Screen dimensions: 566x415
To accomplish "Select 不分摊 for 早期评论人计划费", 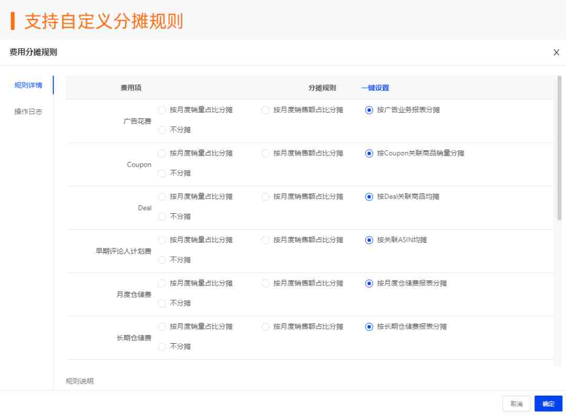I will pyautogui.click(x=162, y=260).
